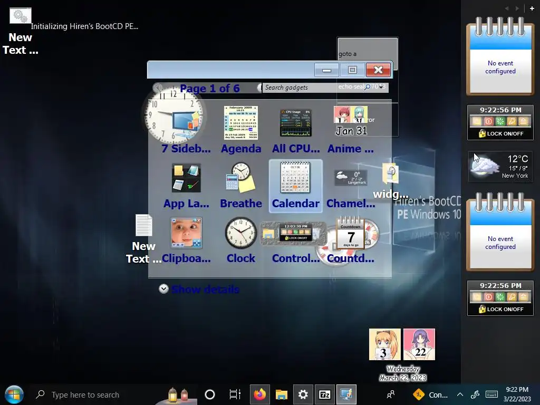540x405 pixels.
Task: Select the Control System gadget in gallery
Action: pyautogui.click(x=296, y=240)
